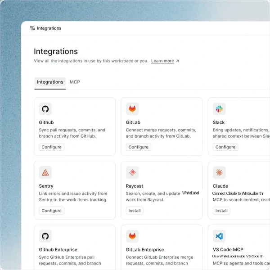Click the Raycast logo icon

click(x=132, y=172)
